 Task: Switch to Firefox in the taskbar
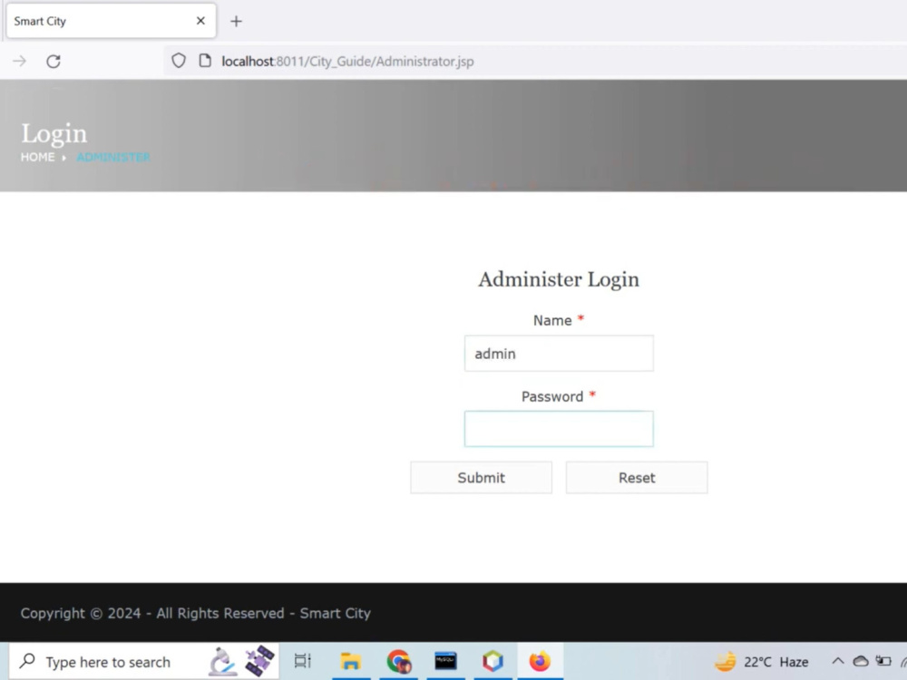click(x=541, y=661)
